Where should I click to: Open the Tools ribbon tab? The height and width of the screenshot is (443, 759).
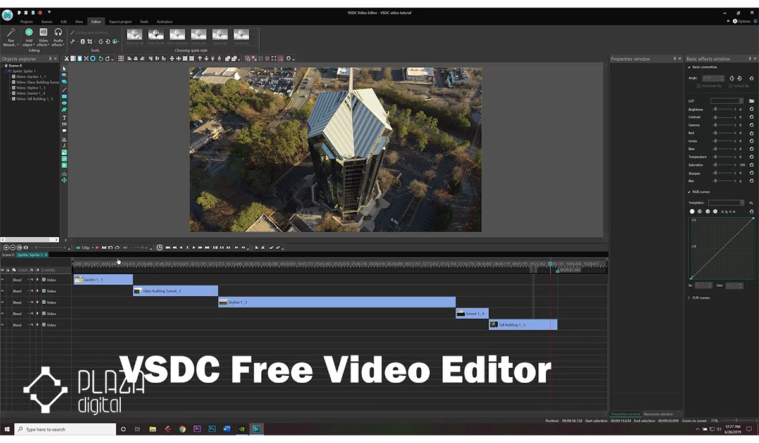coord(144,22)
